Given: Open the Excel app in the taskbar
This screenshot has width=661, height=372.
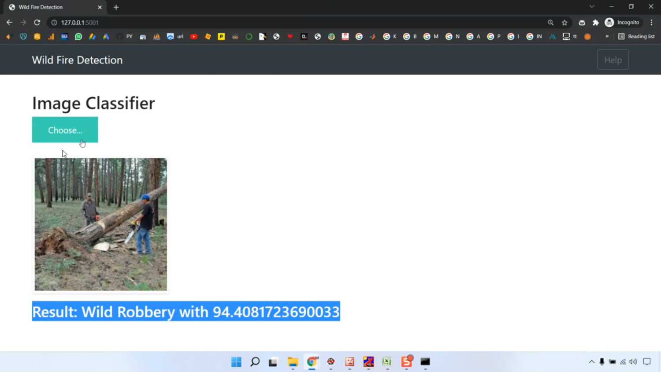Looking at the screenshot, I should click(387, 362).
